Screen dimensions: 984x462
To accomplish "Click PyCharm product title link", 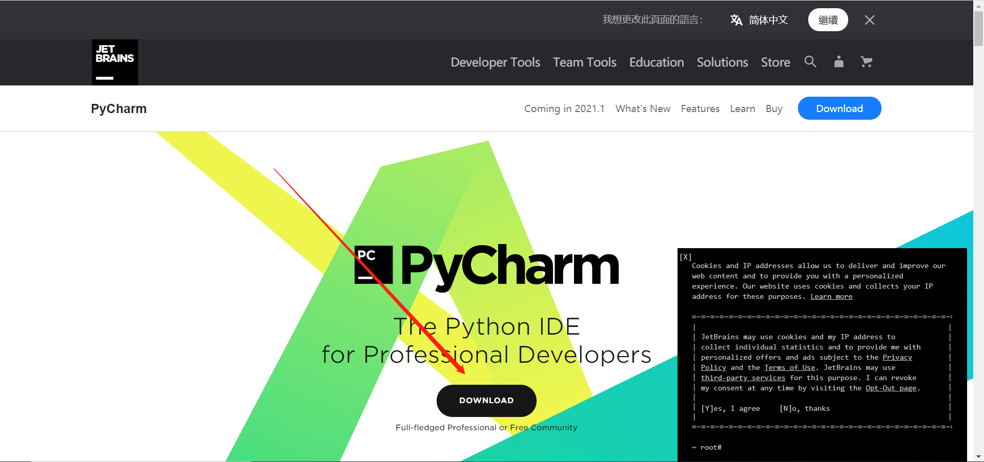I will 119,108.
